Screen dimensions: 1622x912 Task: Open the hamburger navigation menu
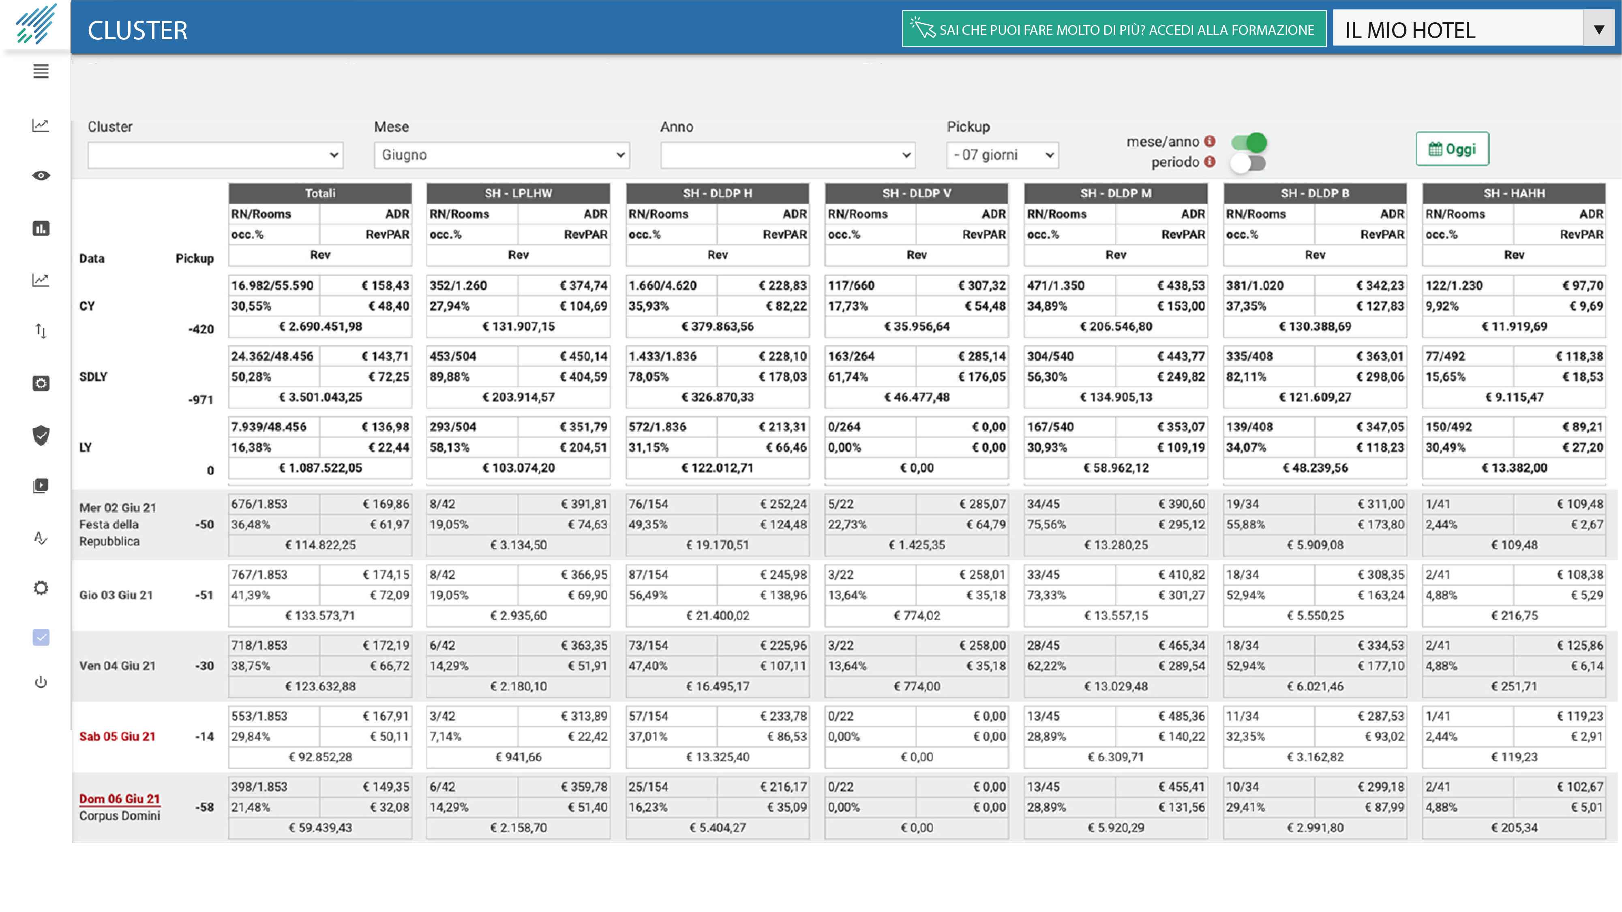coord(40,71)
